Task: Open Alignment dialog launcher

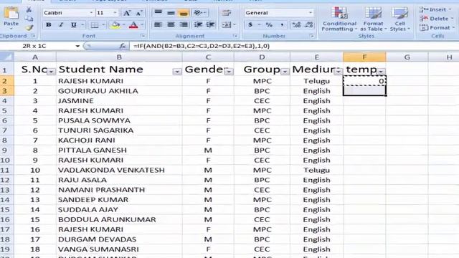Action: coord(235,36)
